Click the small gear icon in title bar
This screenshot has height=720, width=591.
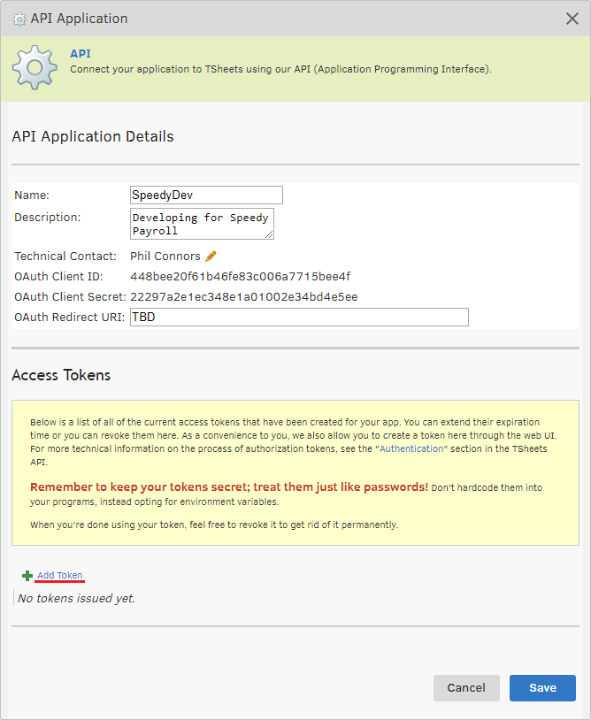click(x=19, y=19)
